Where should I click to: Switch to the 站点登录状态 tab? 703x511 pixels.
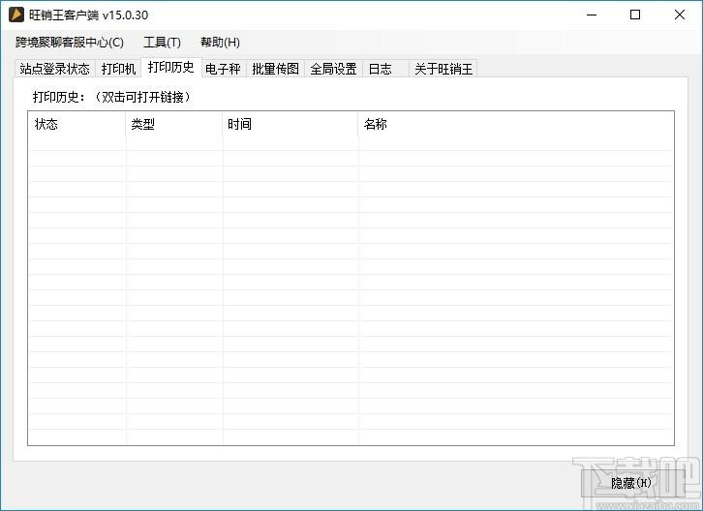tap(54, 69)
